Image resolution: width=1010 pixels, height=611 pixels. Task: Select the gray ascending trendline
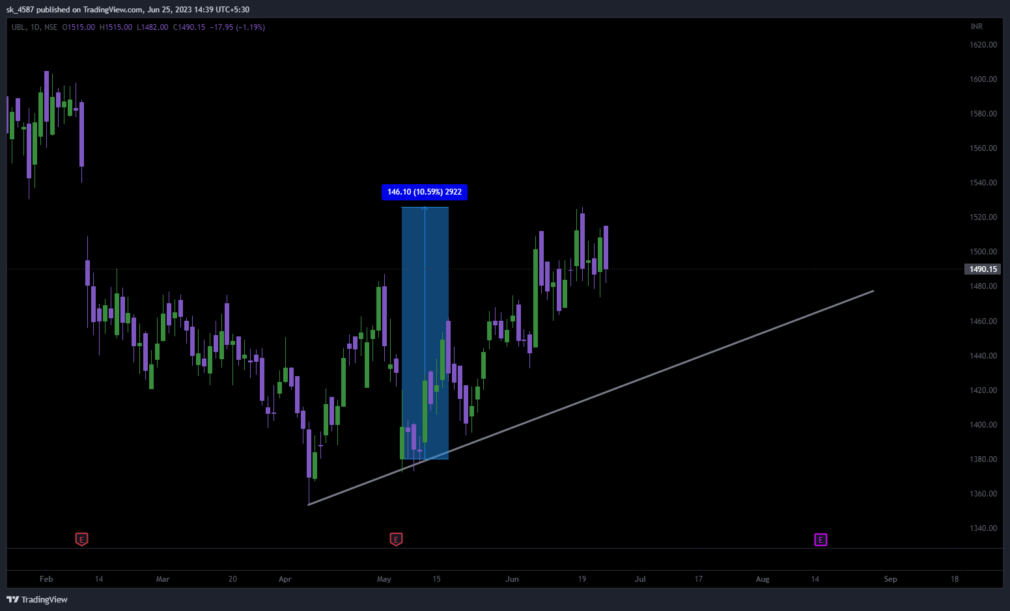pos(591,398)
